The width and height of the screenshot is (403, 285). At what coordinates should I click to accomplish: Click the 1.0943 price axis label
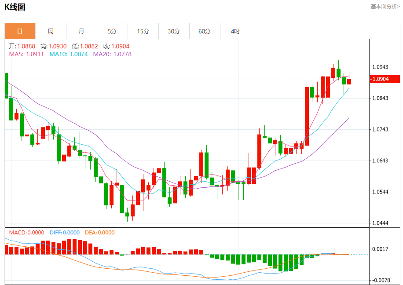pos(380,67)
